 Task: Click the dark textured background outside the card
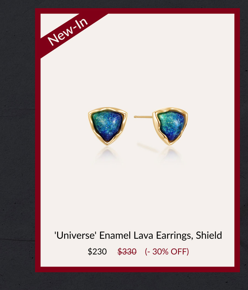point(17,148)
